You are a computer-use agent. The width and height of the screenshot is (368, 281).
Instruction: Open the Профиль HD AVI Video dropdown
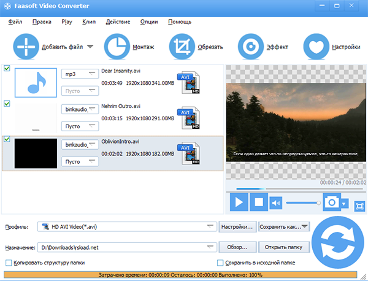[x=127, y=227]
